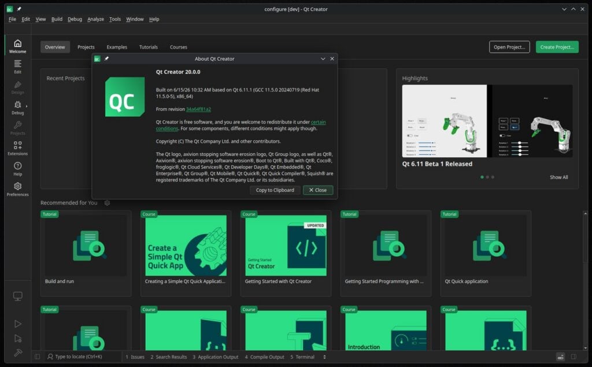Open the Debug menu in menu bar
Image resolution: width=592 pixels, height=367 pixels.
point(75,19)
